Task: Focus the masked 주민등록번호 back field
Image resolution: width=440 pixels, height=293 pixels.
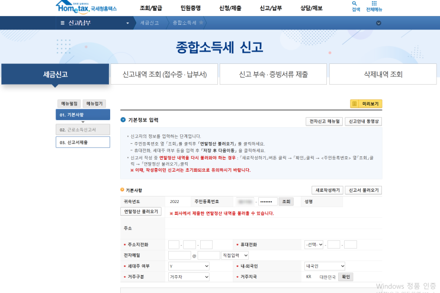Action: coord(268,202)
